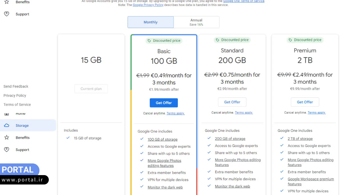
Task: Get the Premium 2 TB offer
Action: (305, 102)
